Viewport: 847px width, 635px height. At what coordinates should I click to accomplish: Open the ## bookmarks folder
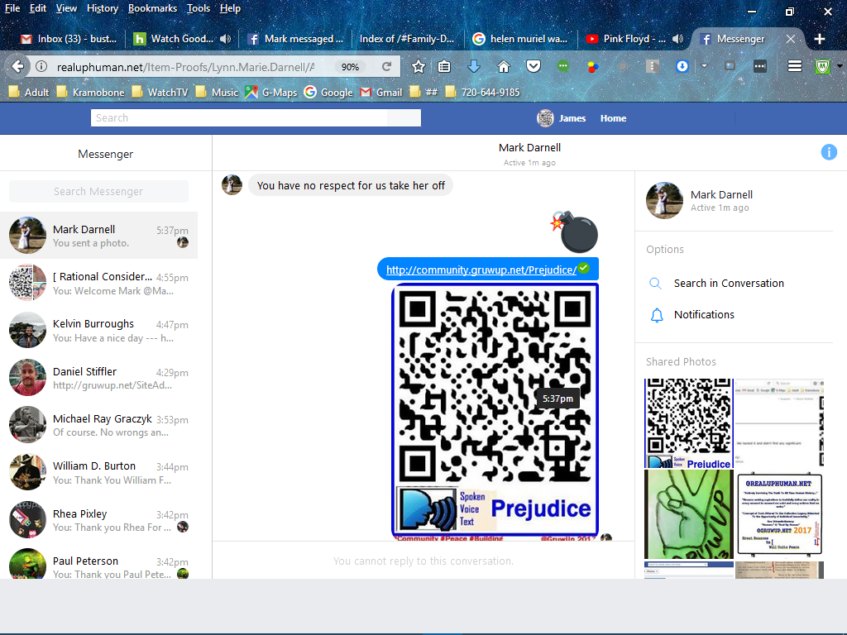point(424,93)
